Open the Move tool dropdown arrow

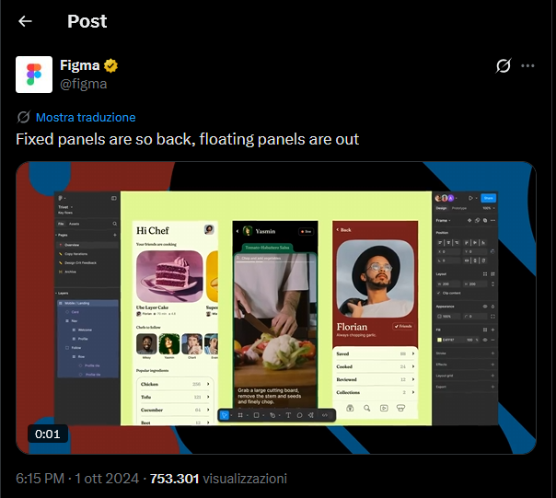click(231, 416)
